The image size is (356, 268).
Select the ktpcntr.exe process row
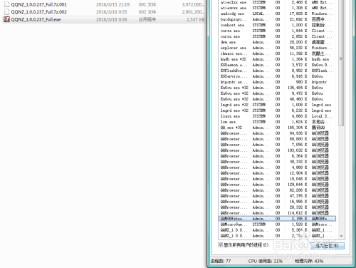pos(277,82)
